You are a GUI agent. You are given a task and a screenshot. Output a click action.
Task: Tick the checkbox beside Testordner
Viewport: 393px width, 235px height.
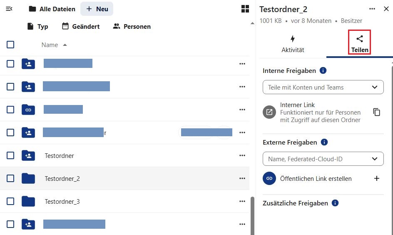[x=10, y=155]
